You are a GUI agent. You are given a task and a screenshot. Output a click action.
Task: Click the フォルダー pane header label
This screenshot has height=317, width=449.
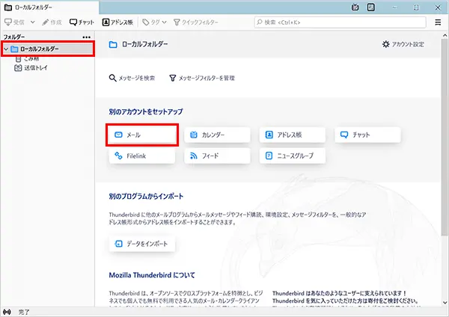pyautogui.click(x=14, y=37)
